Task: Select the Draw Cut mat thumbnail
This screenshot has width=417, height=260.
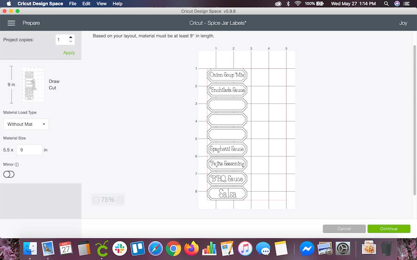Action: tap(33, 85)
